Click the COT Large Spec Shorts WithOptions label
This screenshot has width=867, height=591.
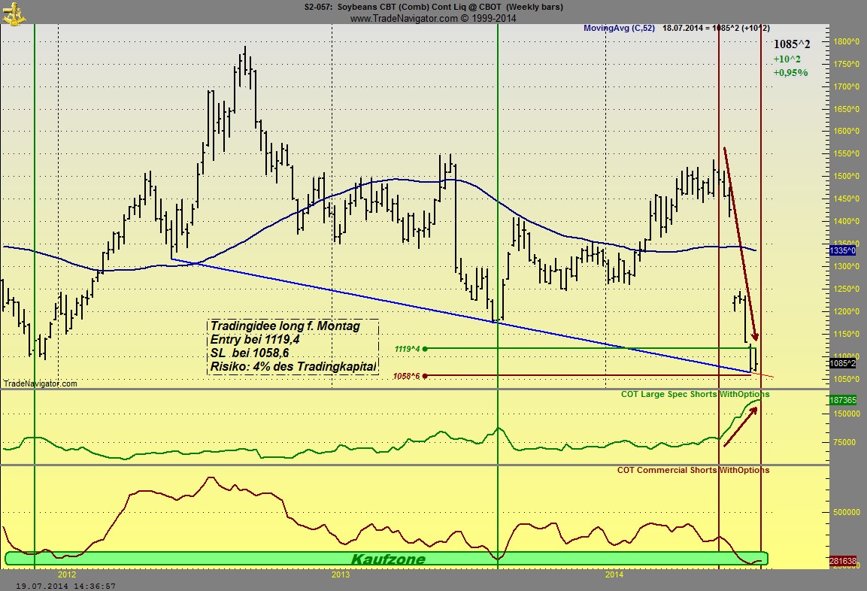695,394
